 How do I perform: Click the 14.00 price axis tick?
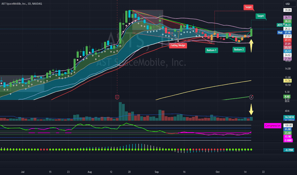(x=287, y=69)
